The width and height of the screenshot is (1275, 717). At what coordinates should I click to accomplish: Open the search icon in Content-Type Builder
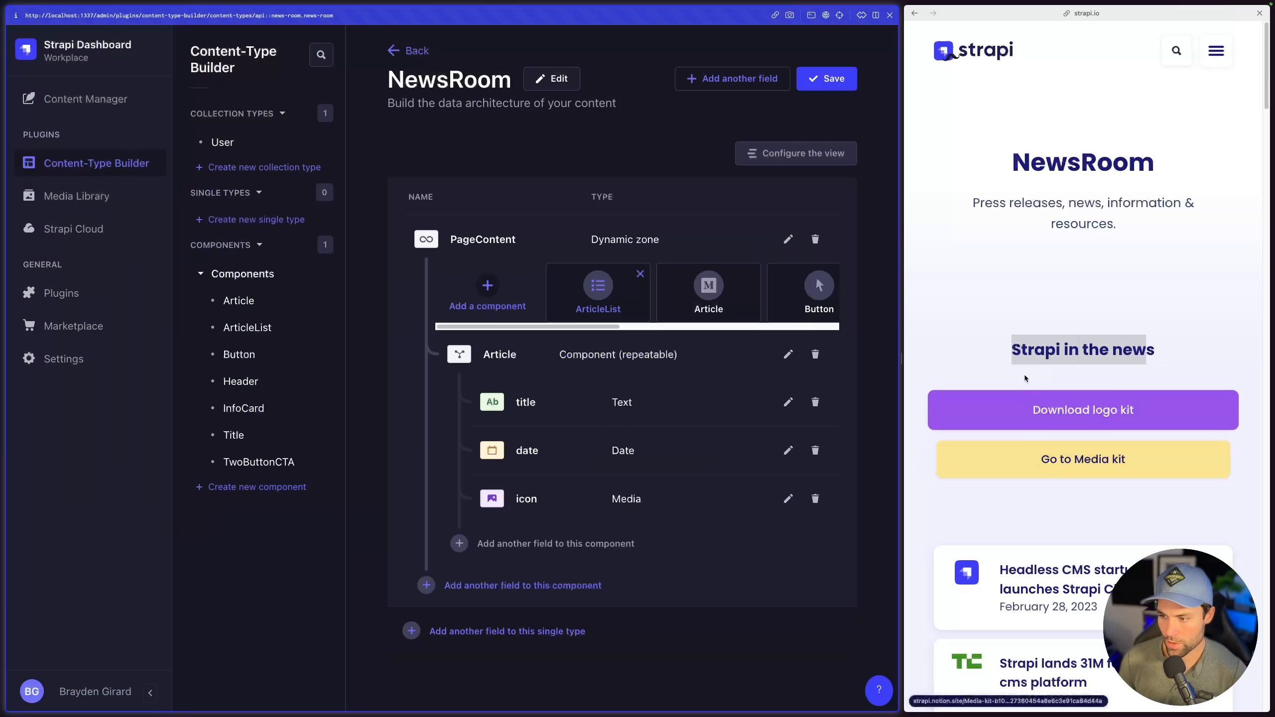[x=321, y=55]
